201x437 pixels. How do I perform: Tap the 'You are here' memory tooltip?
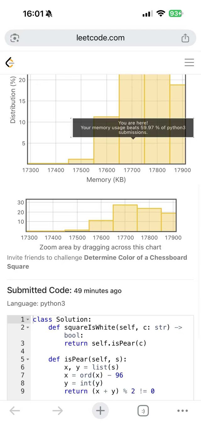pyautogui.click(x=133, y=128)
